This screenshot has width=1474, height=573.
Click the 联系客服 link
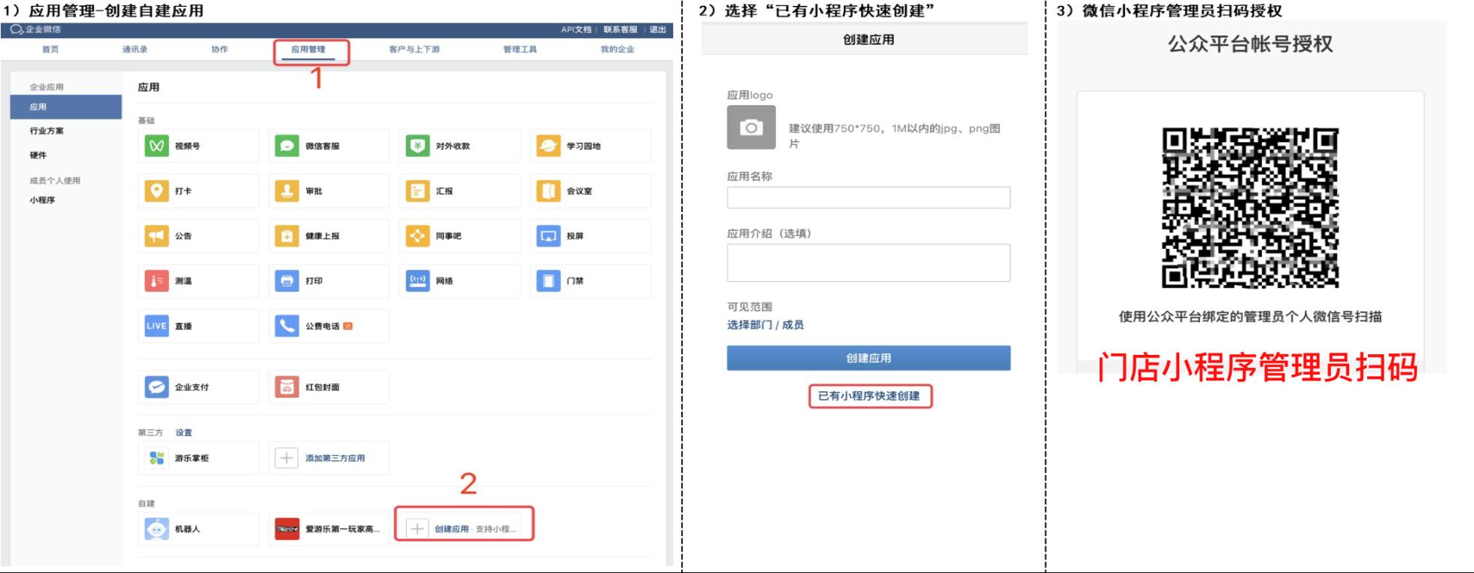coord(620,29)
